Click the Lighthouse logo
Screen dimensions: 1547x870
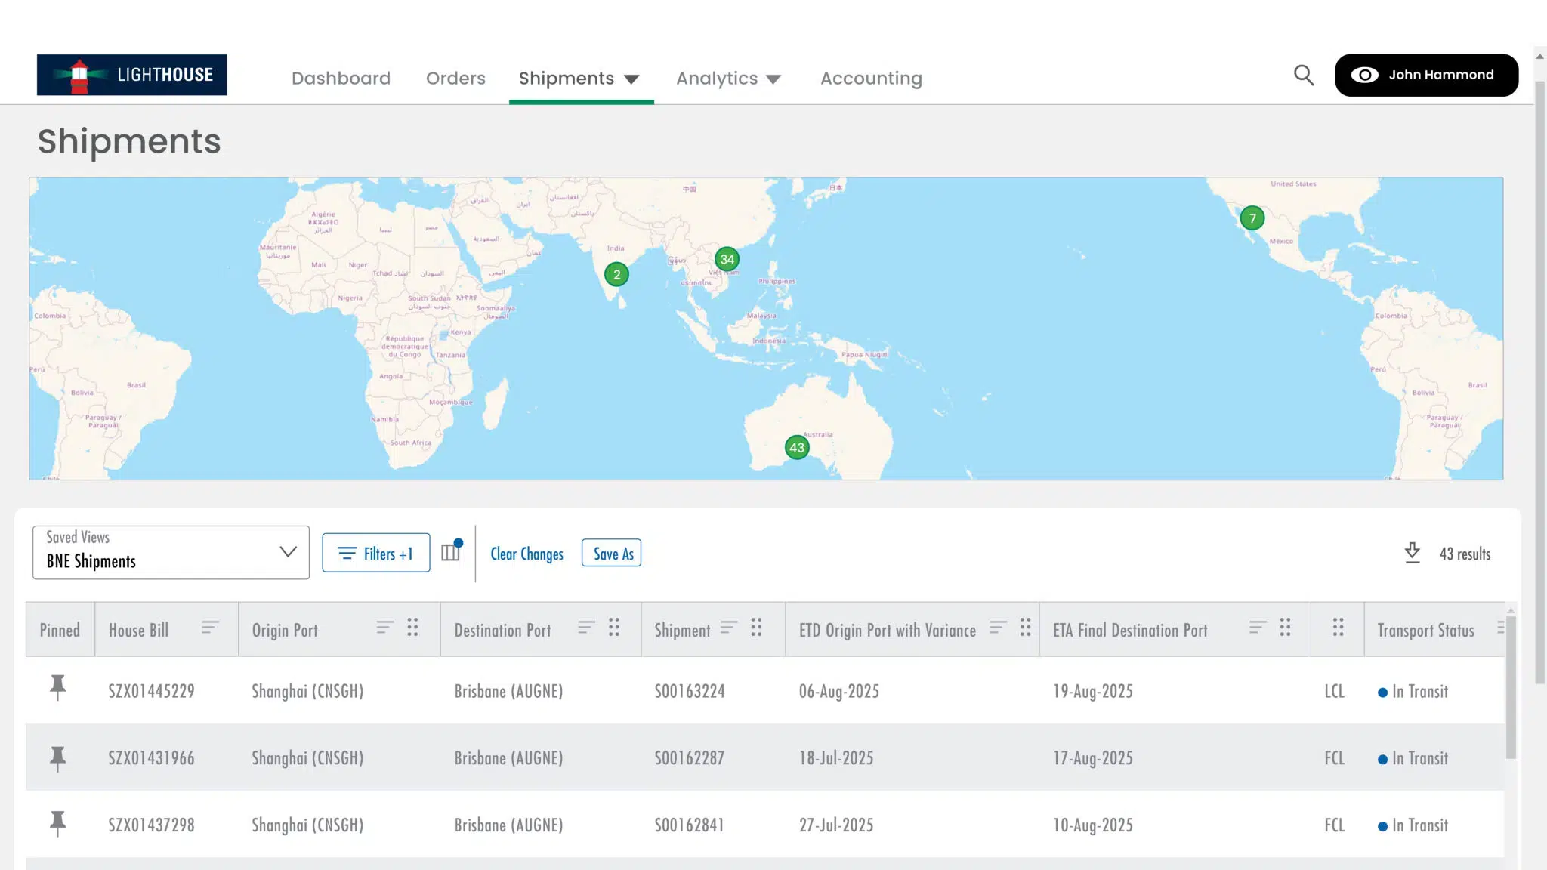131,75
